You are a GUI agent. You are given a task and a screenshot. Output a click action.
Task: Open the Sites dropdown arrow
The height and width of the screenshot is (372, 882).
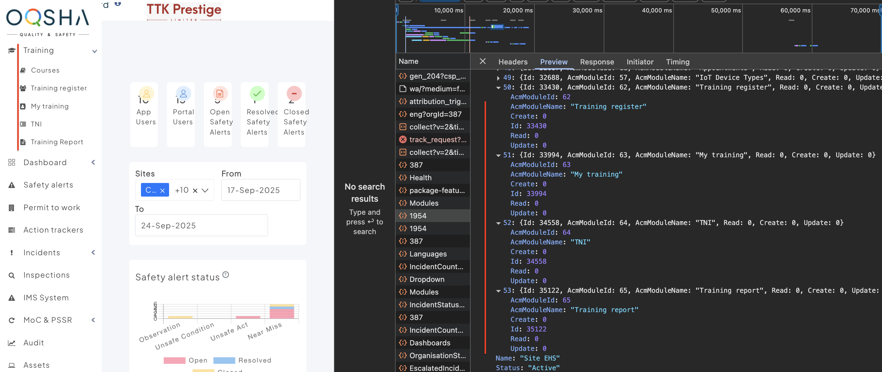point(205,190)
